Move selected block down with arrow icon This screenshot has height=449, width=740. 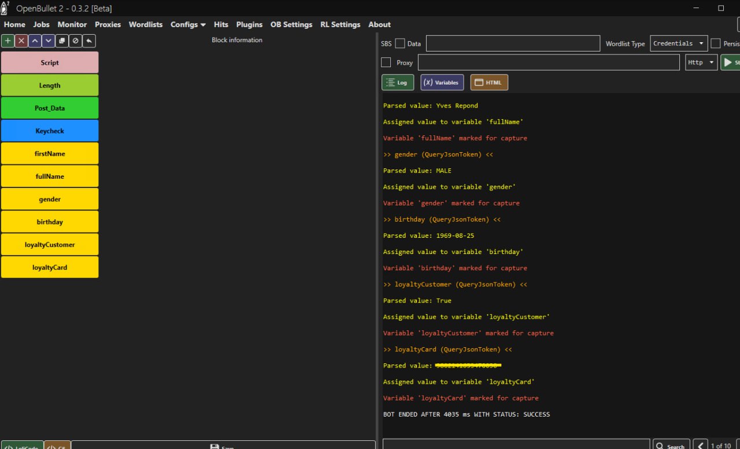(x=49, y=41)
